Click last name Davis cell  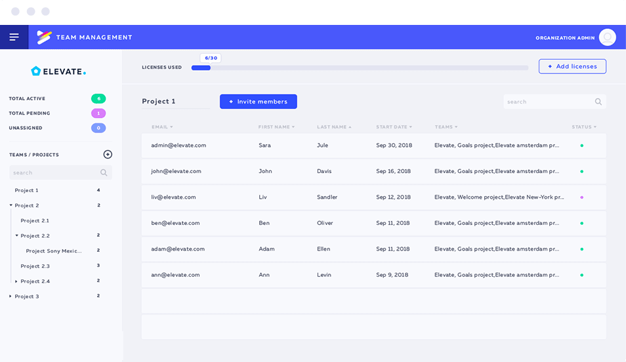(x=324, y=171)
